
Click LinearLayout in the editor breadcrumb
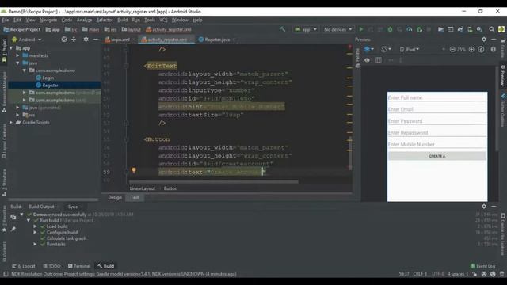(143, 188)
